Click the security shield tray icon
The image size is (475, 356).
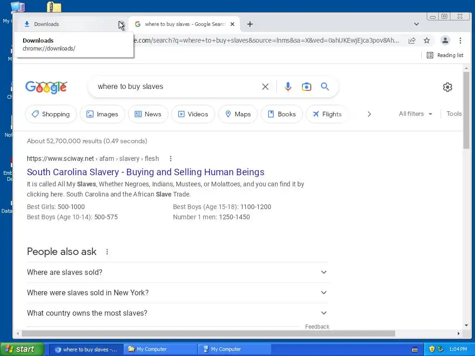point(432,350)
